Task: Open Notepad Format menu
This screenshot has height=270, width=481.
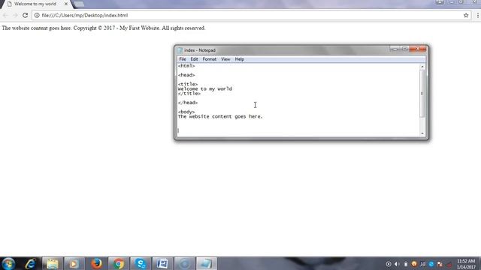Action: 210,59
